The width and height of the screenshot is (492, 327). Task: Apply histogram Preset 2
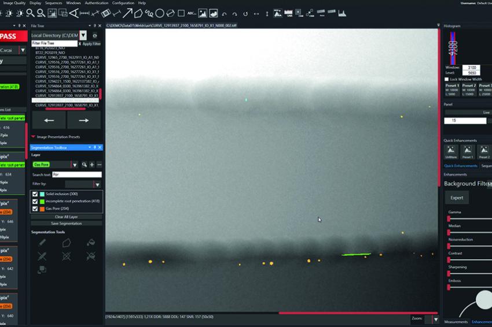pos(469,90)
